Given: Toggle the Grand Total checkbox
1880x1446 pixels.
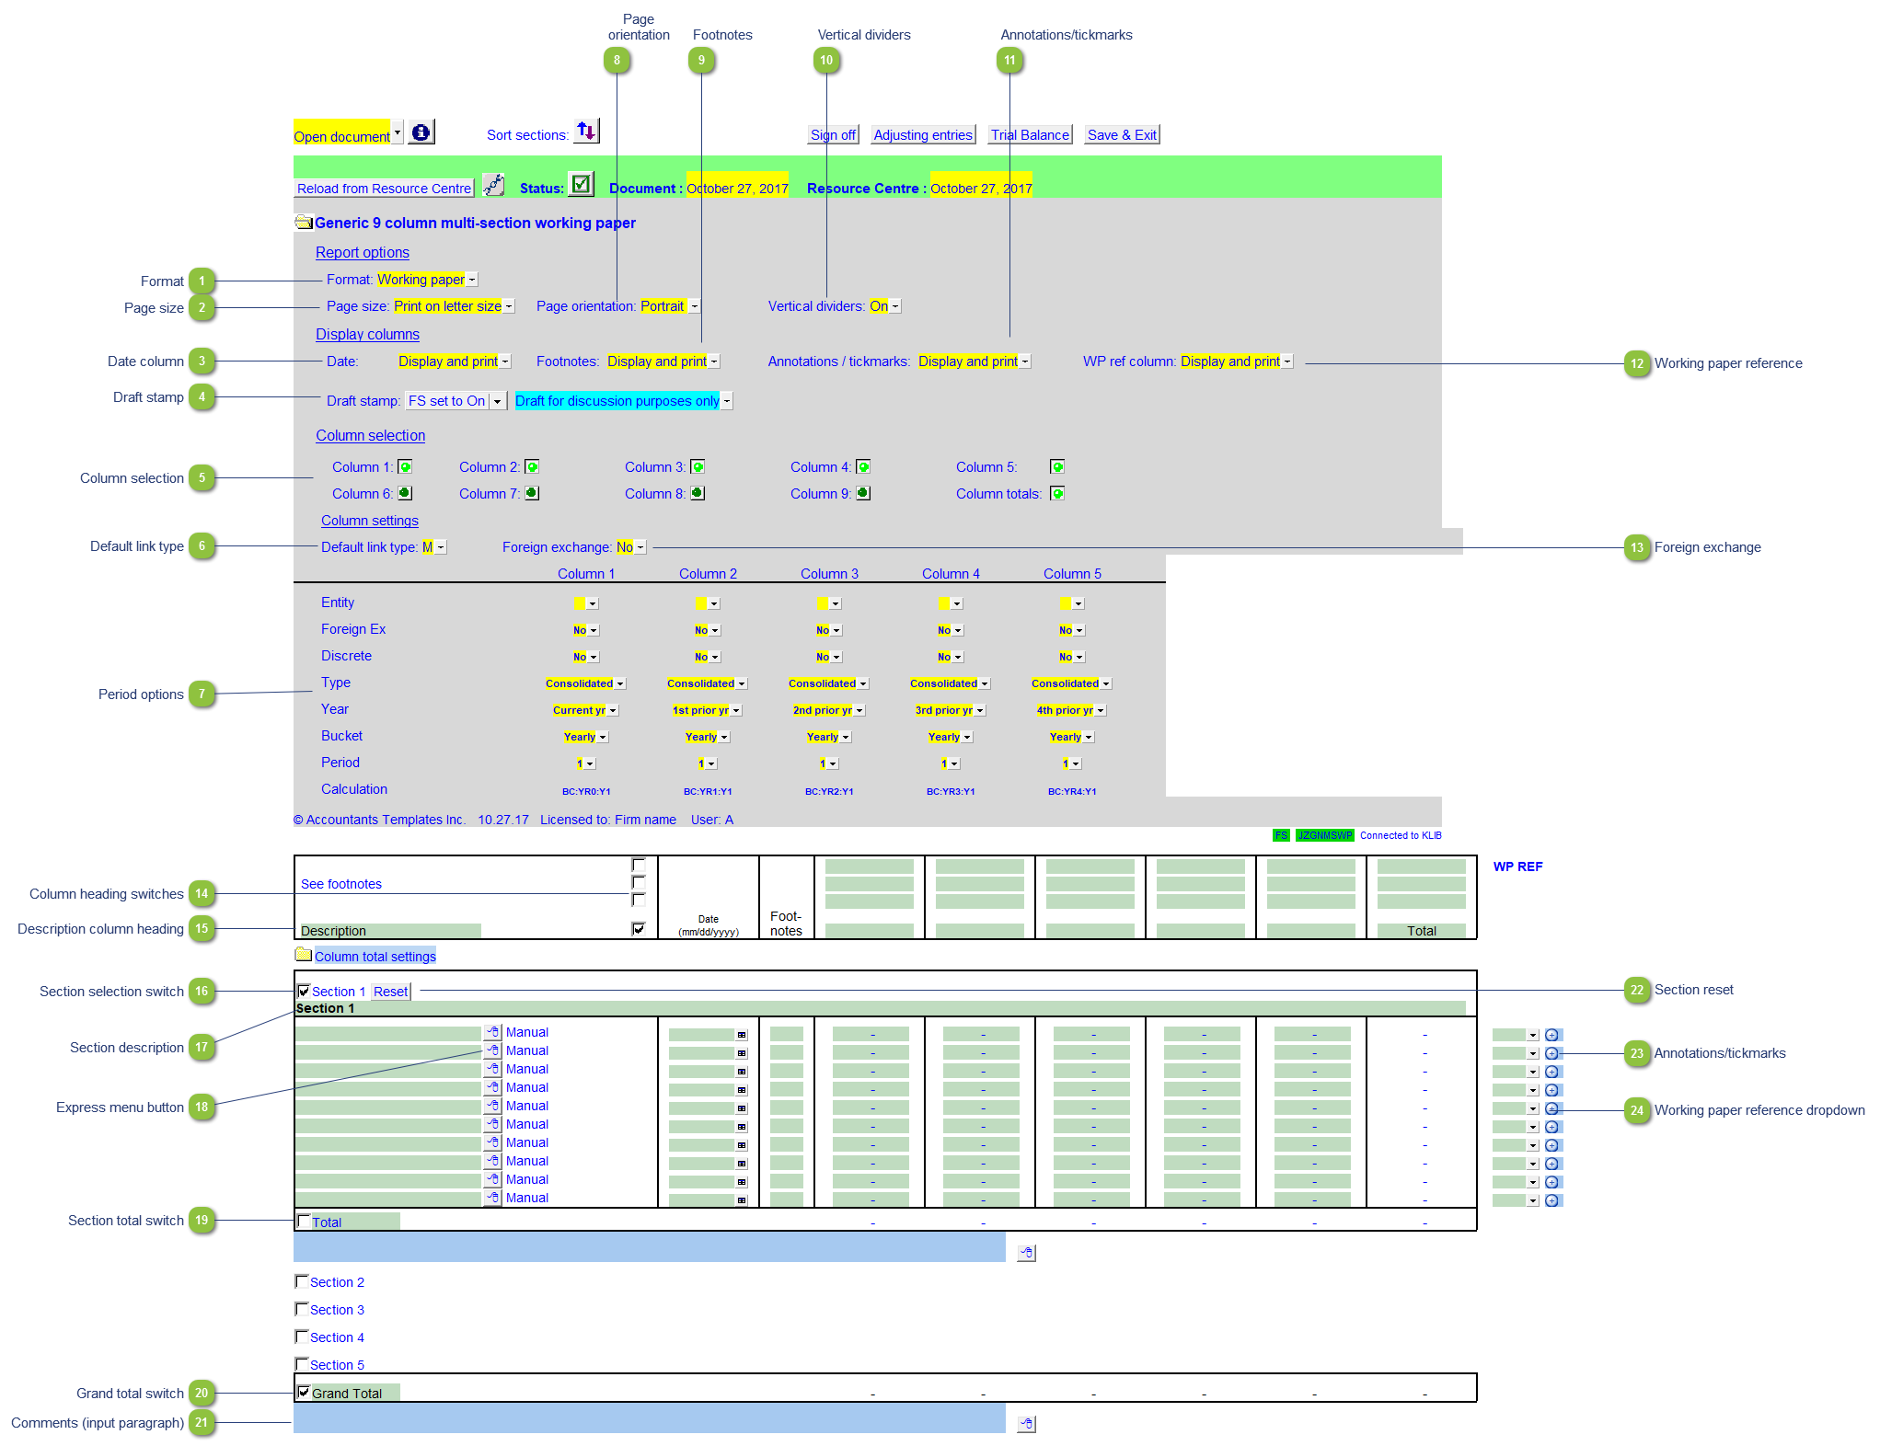Looking at the screenshot, I should tap(303, 1392).
